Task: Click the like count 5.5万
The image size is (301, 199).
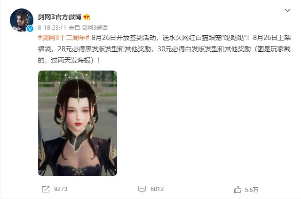Action: click(x=252, y=190)
